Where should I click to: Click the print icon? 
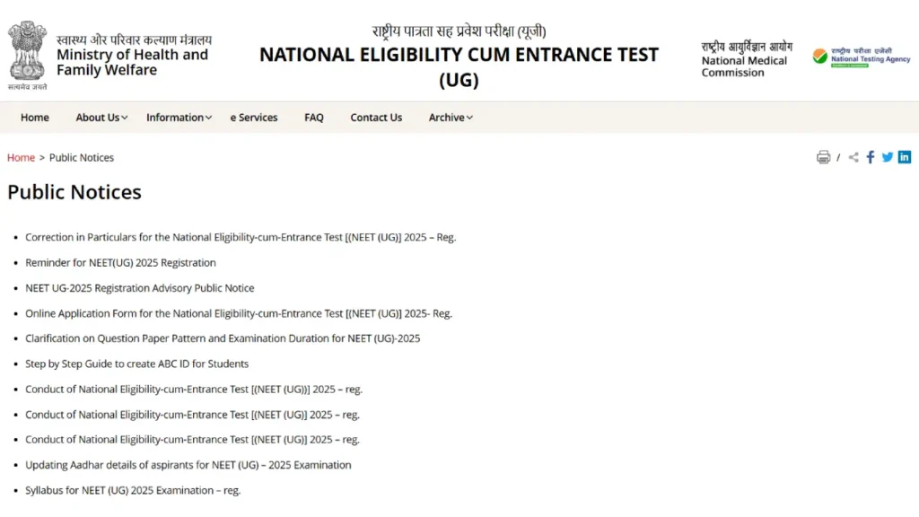point(823,156)
